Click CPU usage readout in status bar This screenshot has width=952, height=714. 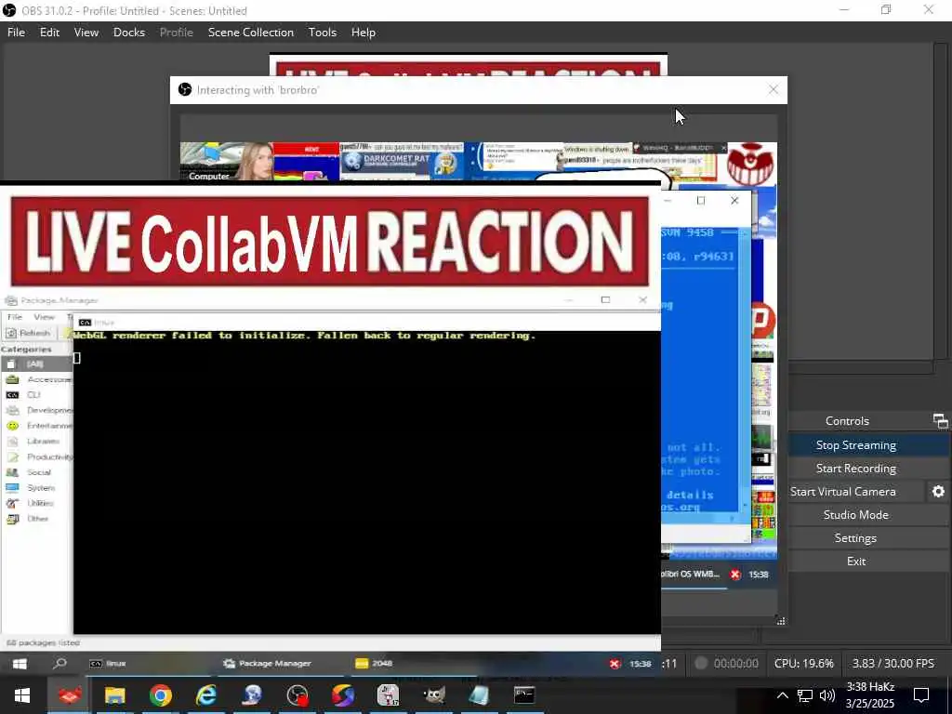click(x=804, y=664)
